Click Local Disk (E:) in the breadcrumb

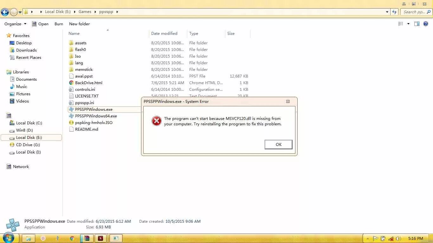click(58, 12)
